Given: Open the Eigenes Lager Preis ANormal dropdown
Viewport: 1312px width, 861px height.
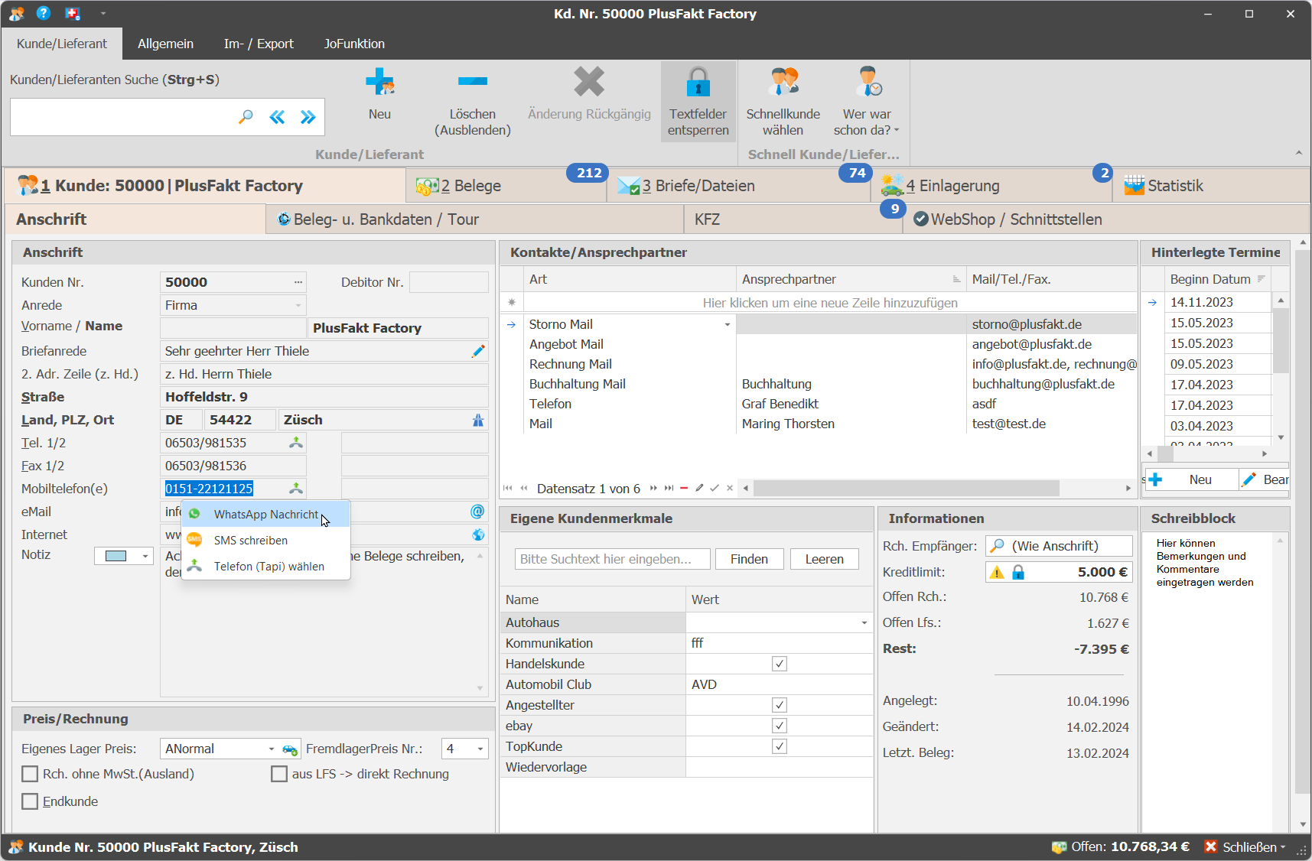Looking at the screenshot, I should coord(271,749).
